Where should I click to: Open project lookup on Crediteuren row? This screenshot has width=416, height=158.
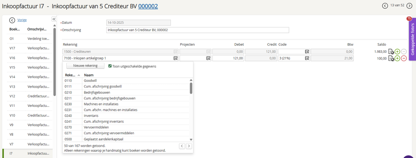pyautogui.click(x=208, y=52)
